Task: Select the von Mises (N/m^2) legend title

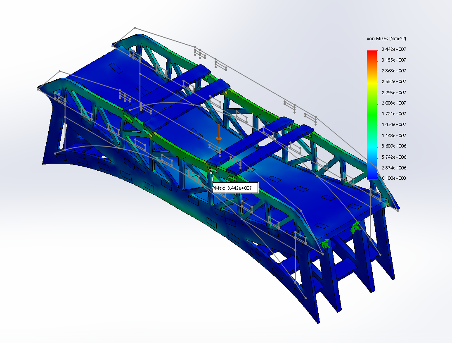Action: pos(386,38)
